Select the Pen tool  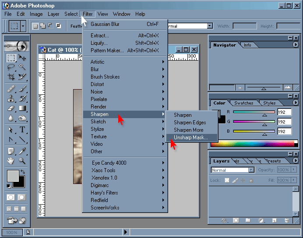point(11,139)
